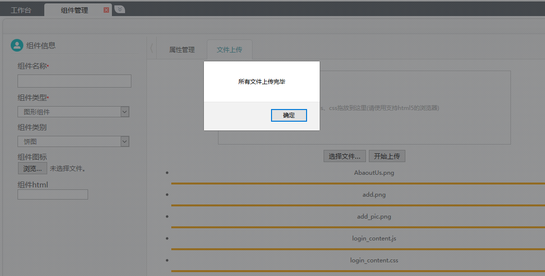Expand the 组件类别 dropdown showing 饼图
The image size is (545, 276).
pos(73,142)
